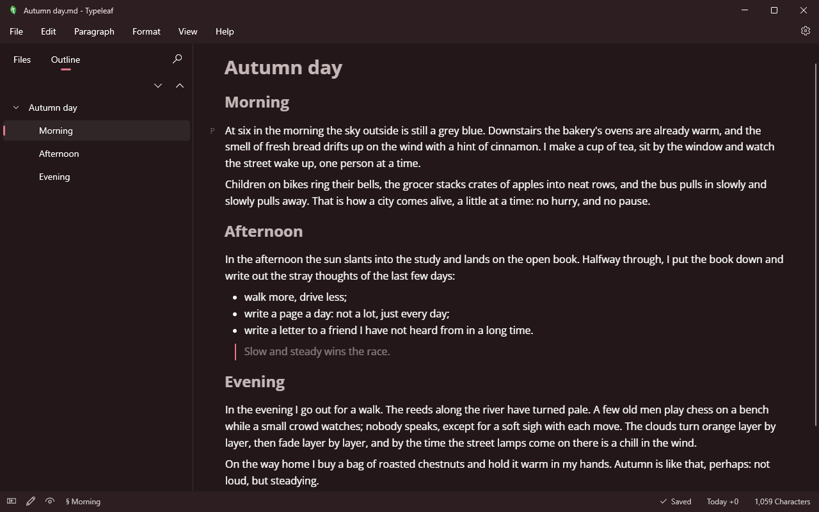Click the Evening heading in the editor
Screen dimensions: 819x512
pos(255,381)
